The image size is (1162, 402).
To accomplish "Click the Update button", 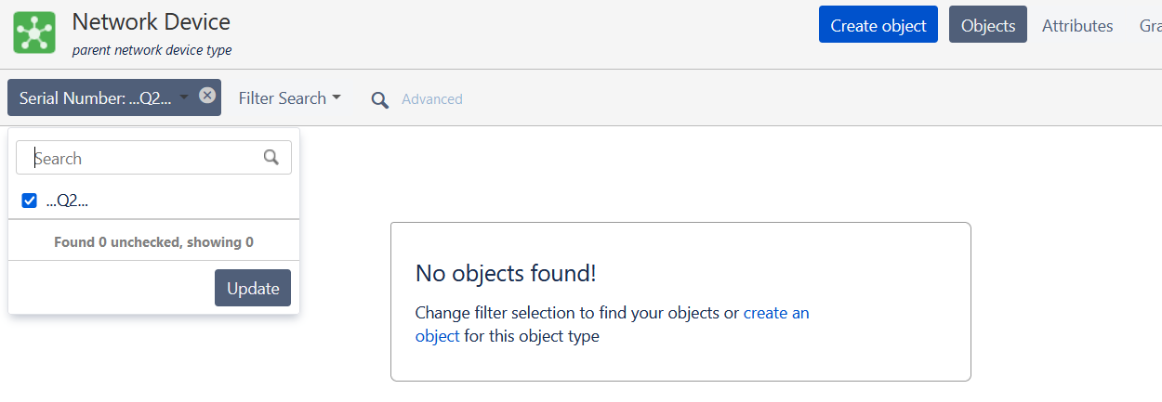I will coord(253,288).
